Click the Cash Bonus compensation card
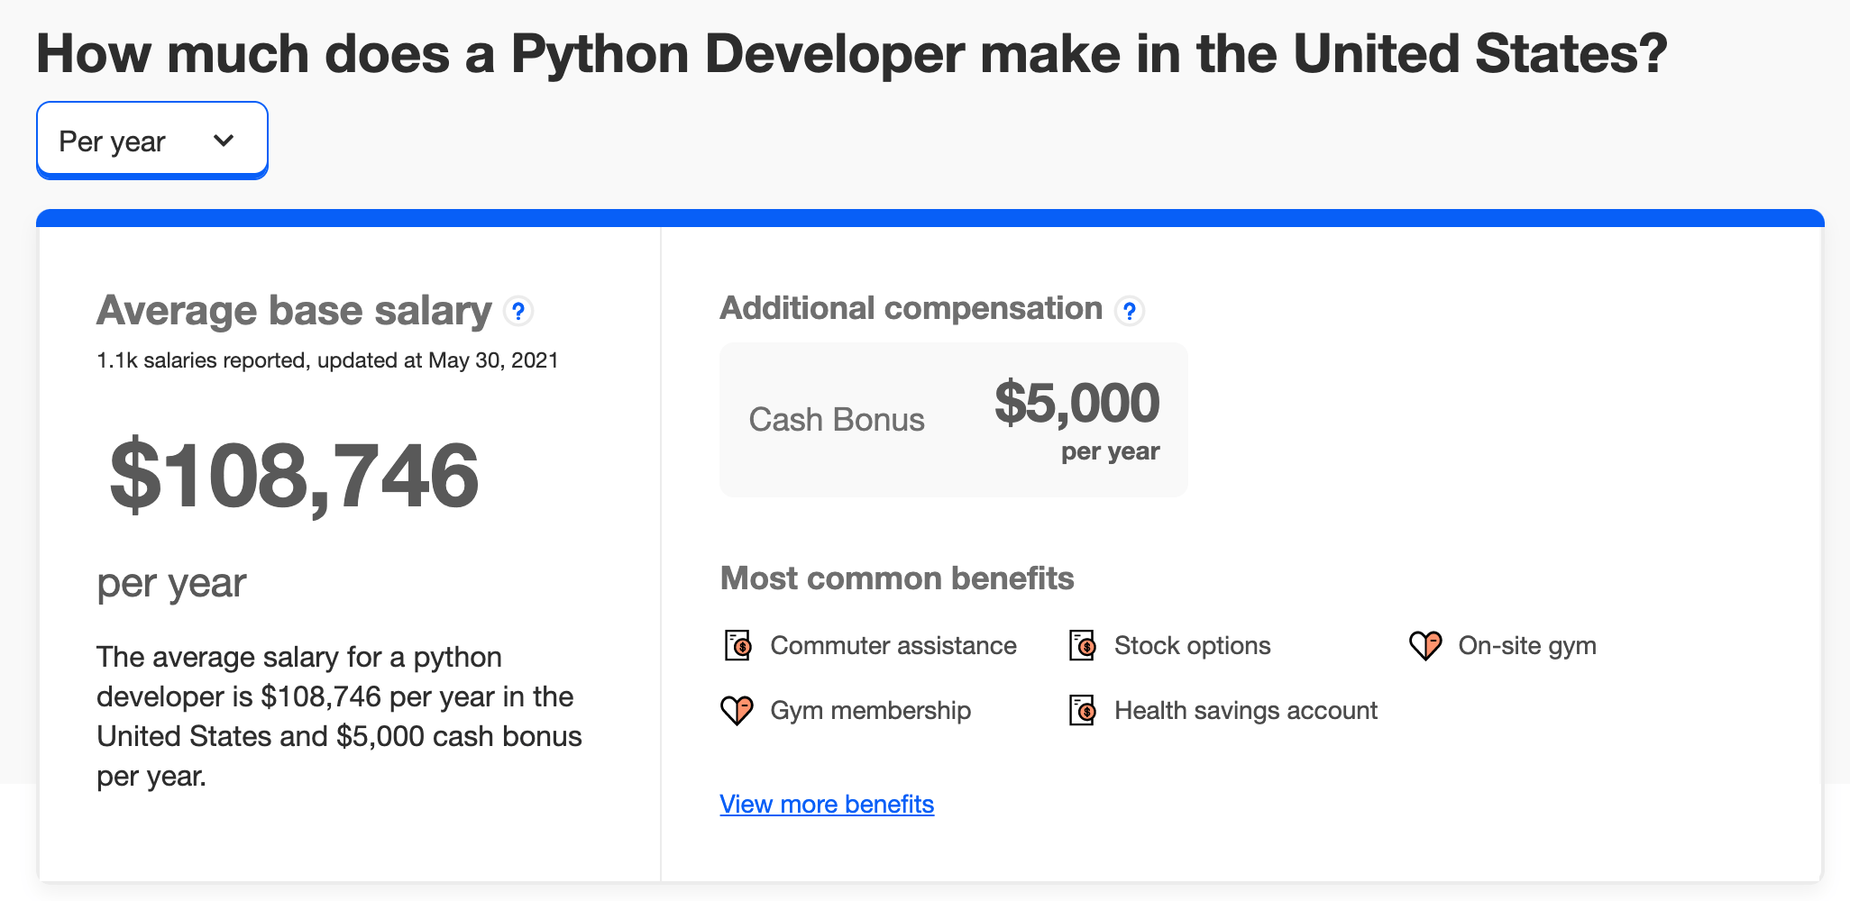 pyautogui.click(x=954, y=420)
